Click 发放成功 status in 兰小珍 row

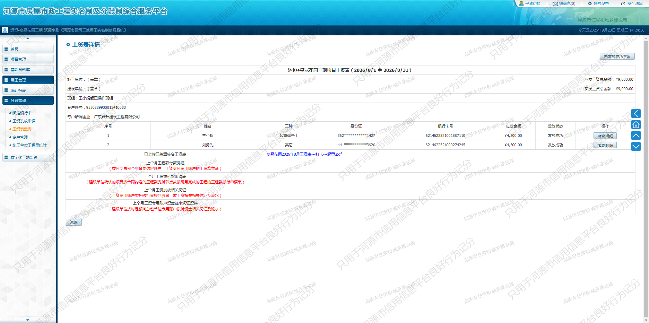[x=555, y=136]
